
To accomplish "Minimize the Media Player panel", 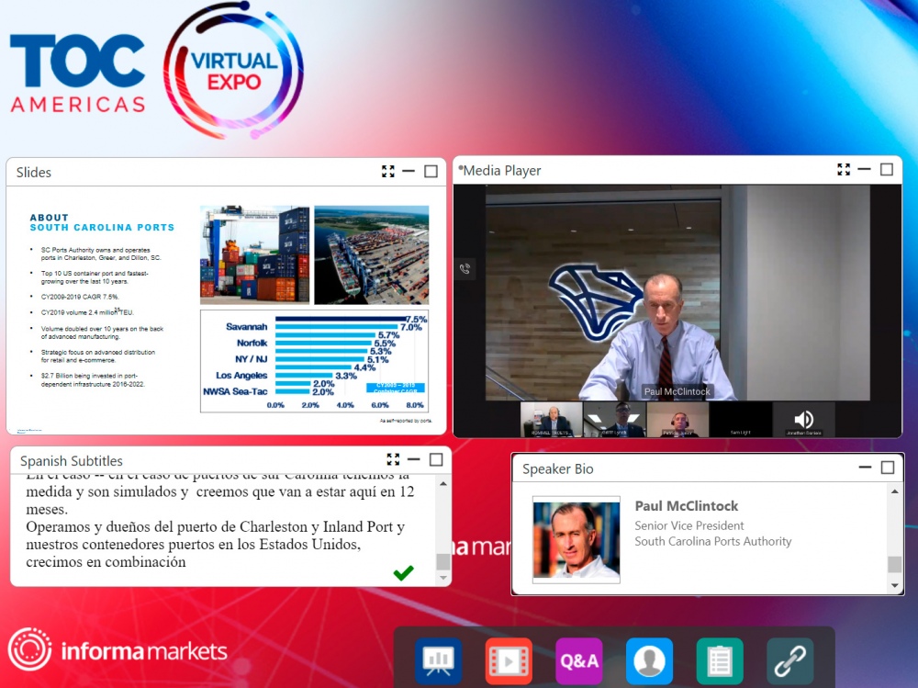I will (864, 169).
